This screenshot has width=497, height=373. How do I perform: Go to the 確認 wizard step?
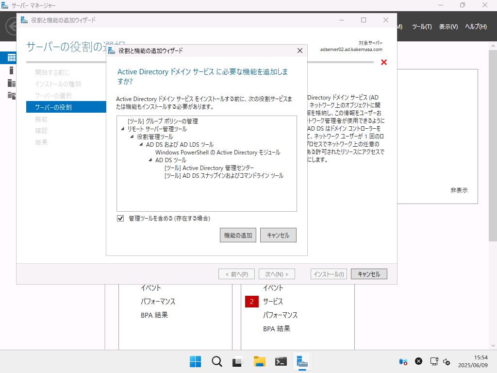click(x=41, y=131)
